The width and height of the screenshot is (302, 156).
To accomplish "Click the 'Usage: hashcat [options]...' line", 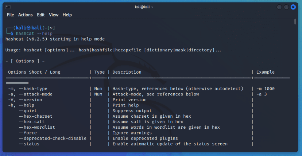I will pos(113,50).
